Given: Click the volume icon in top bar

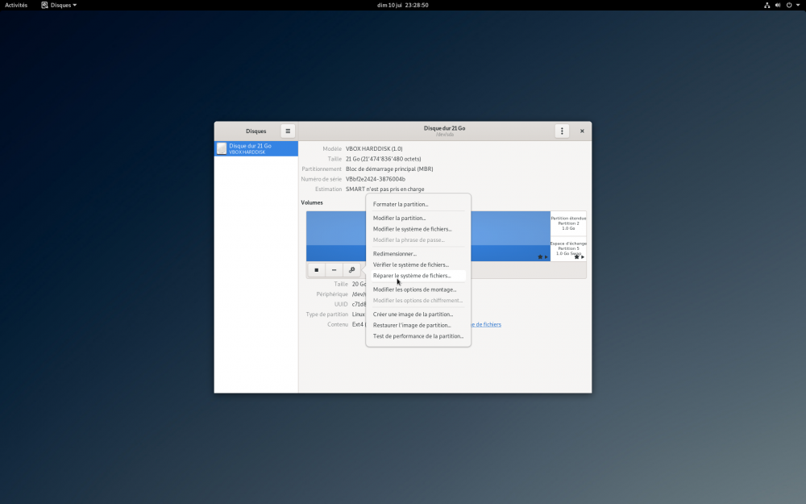Looking at the screenshot, I should tap(778, 5).
